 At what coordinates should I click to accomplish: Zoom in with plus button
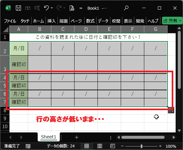click(160, 146)
